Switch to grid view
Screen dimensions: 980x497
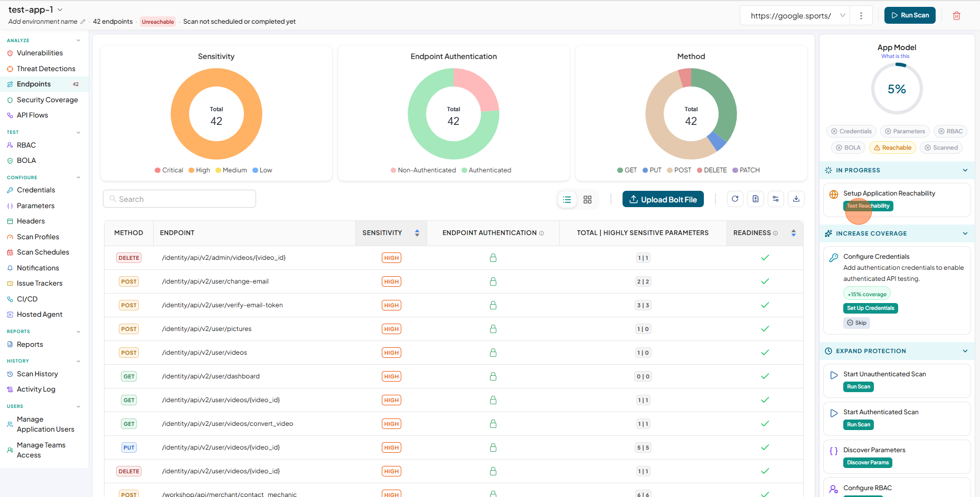coord(588,200)
